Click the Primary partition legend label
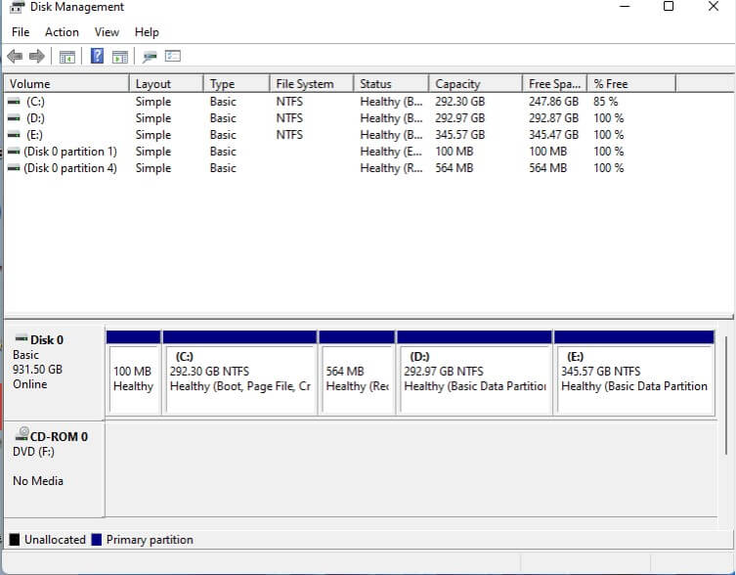The width and height of the screenshot is (736, 575). [150, 539]
